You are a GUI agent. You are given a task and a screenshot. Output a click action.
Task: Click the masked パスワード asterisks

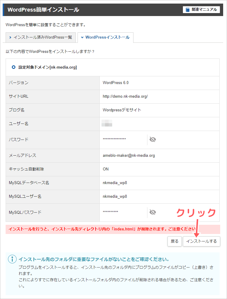(x=114, y=140)
